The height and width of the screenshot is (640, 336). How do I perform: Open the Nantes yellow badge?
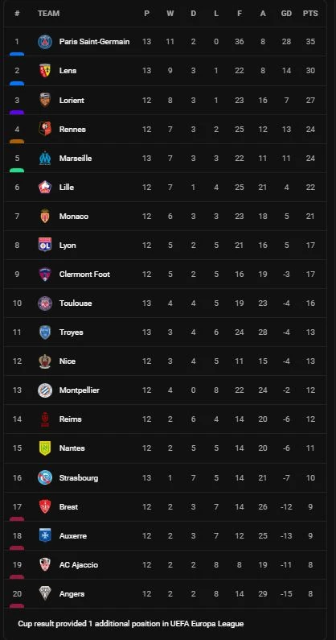45,448
